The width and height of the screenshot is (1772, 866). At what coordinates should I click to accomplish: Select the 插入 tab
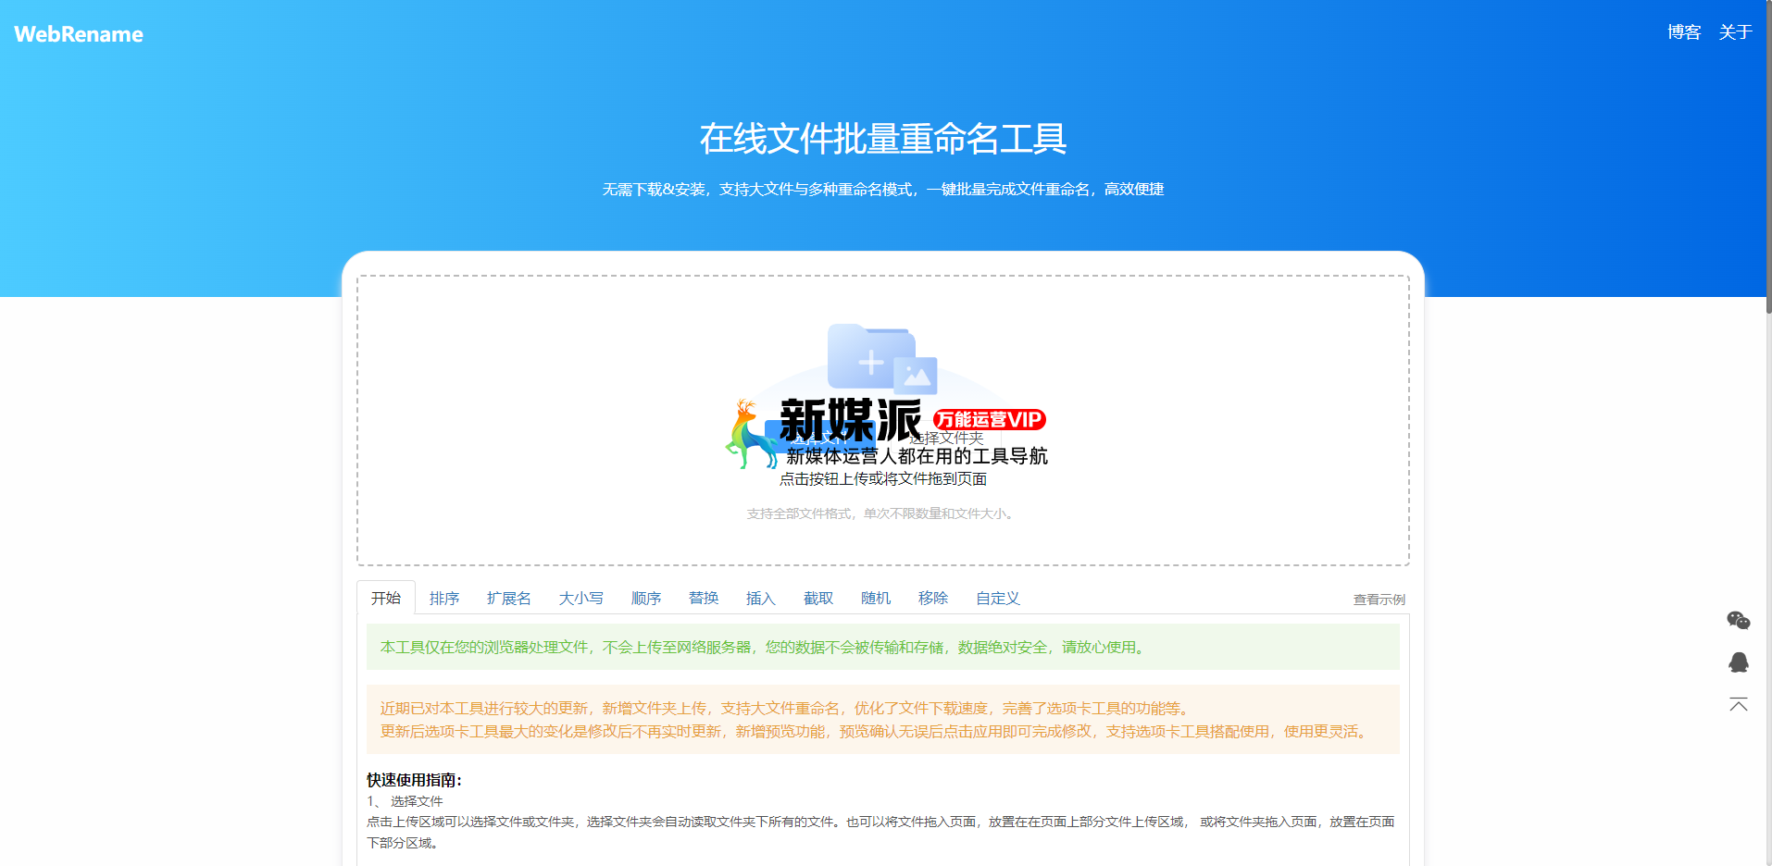(x=761, y=598)
